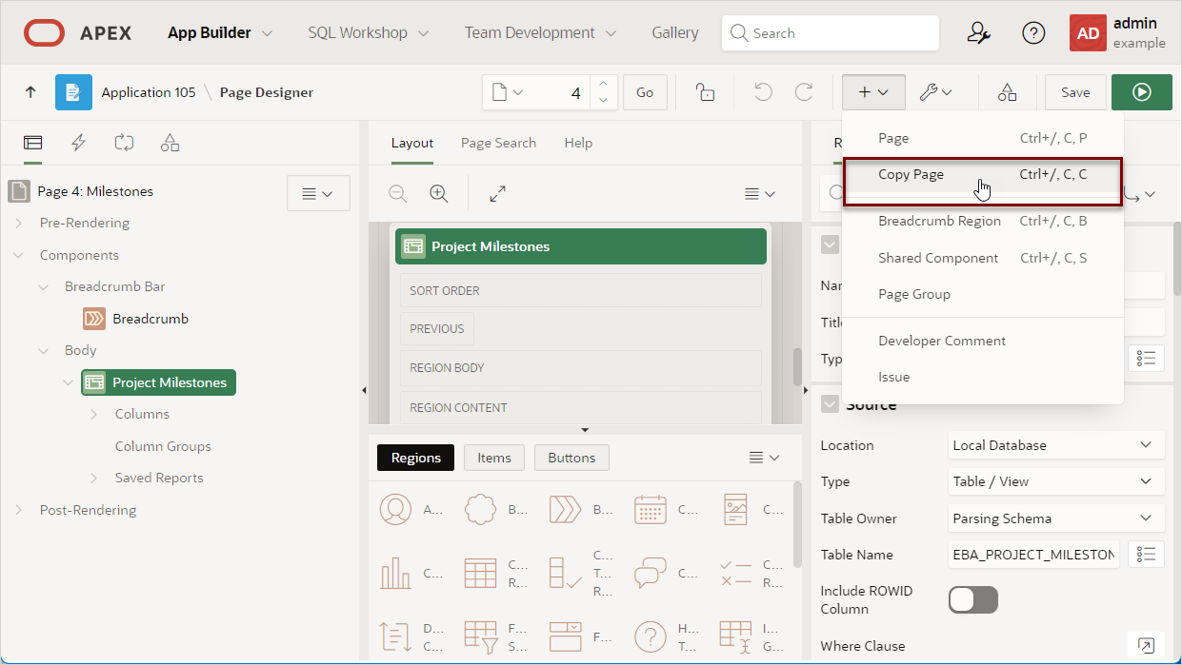Choose Page Group from the Create menu
Viewport: 1182px width, 665px height.
[x=983, y=294]
